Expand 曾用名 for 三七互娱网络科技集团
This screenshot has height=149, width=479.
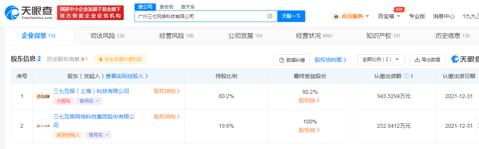pyautogui.click(x=98, y=135)
